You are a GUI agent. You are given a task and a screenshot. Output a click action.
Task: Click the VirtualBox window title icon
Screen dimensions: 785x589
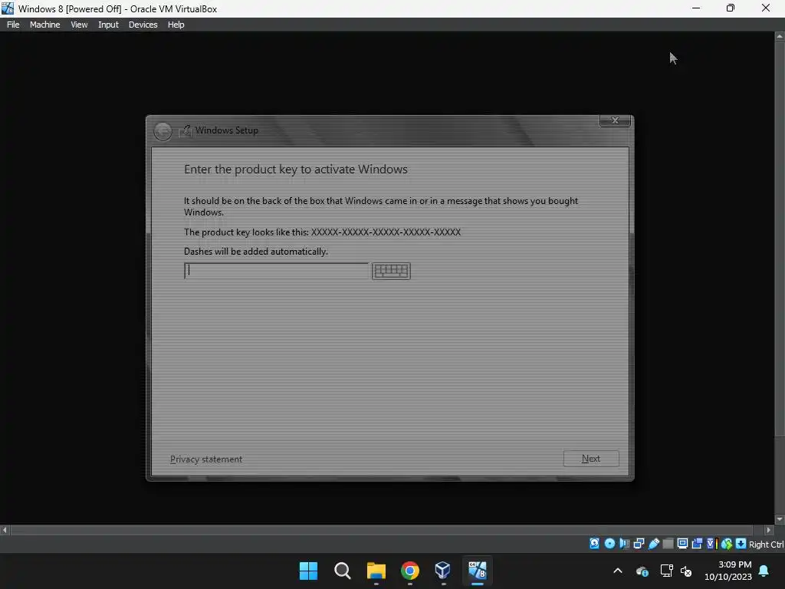[x=8, y=8]
